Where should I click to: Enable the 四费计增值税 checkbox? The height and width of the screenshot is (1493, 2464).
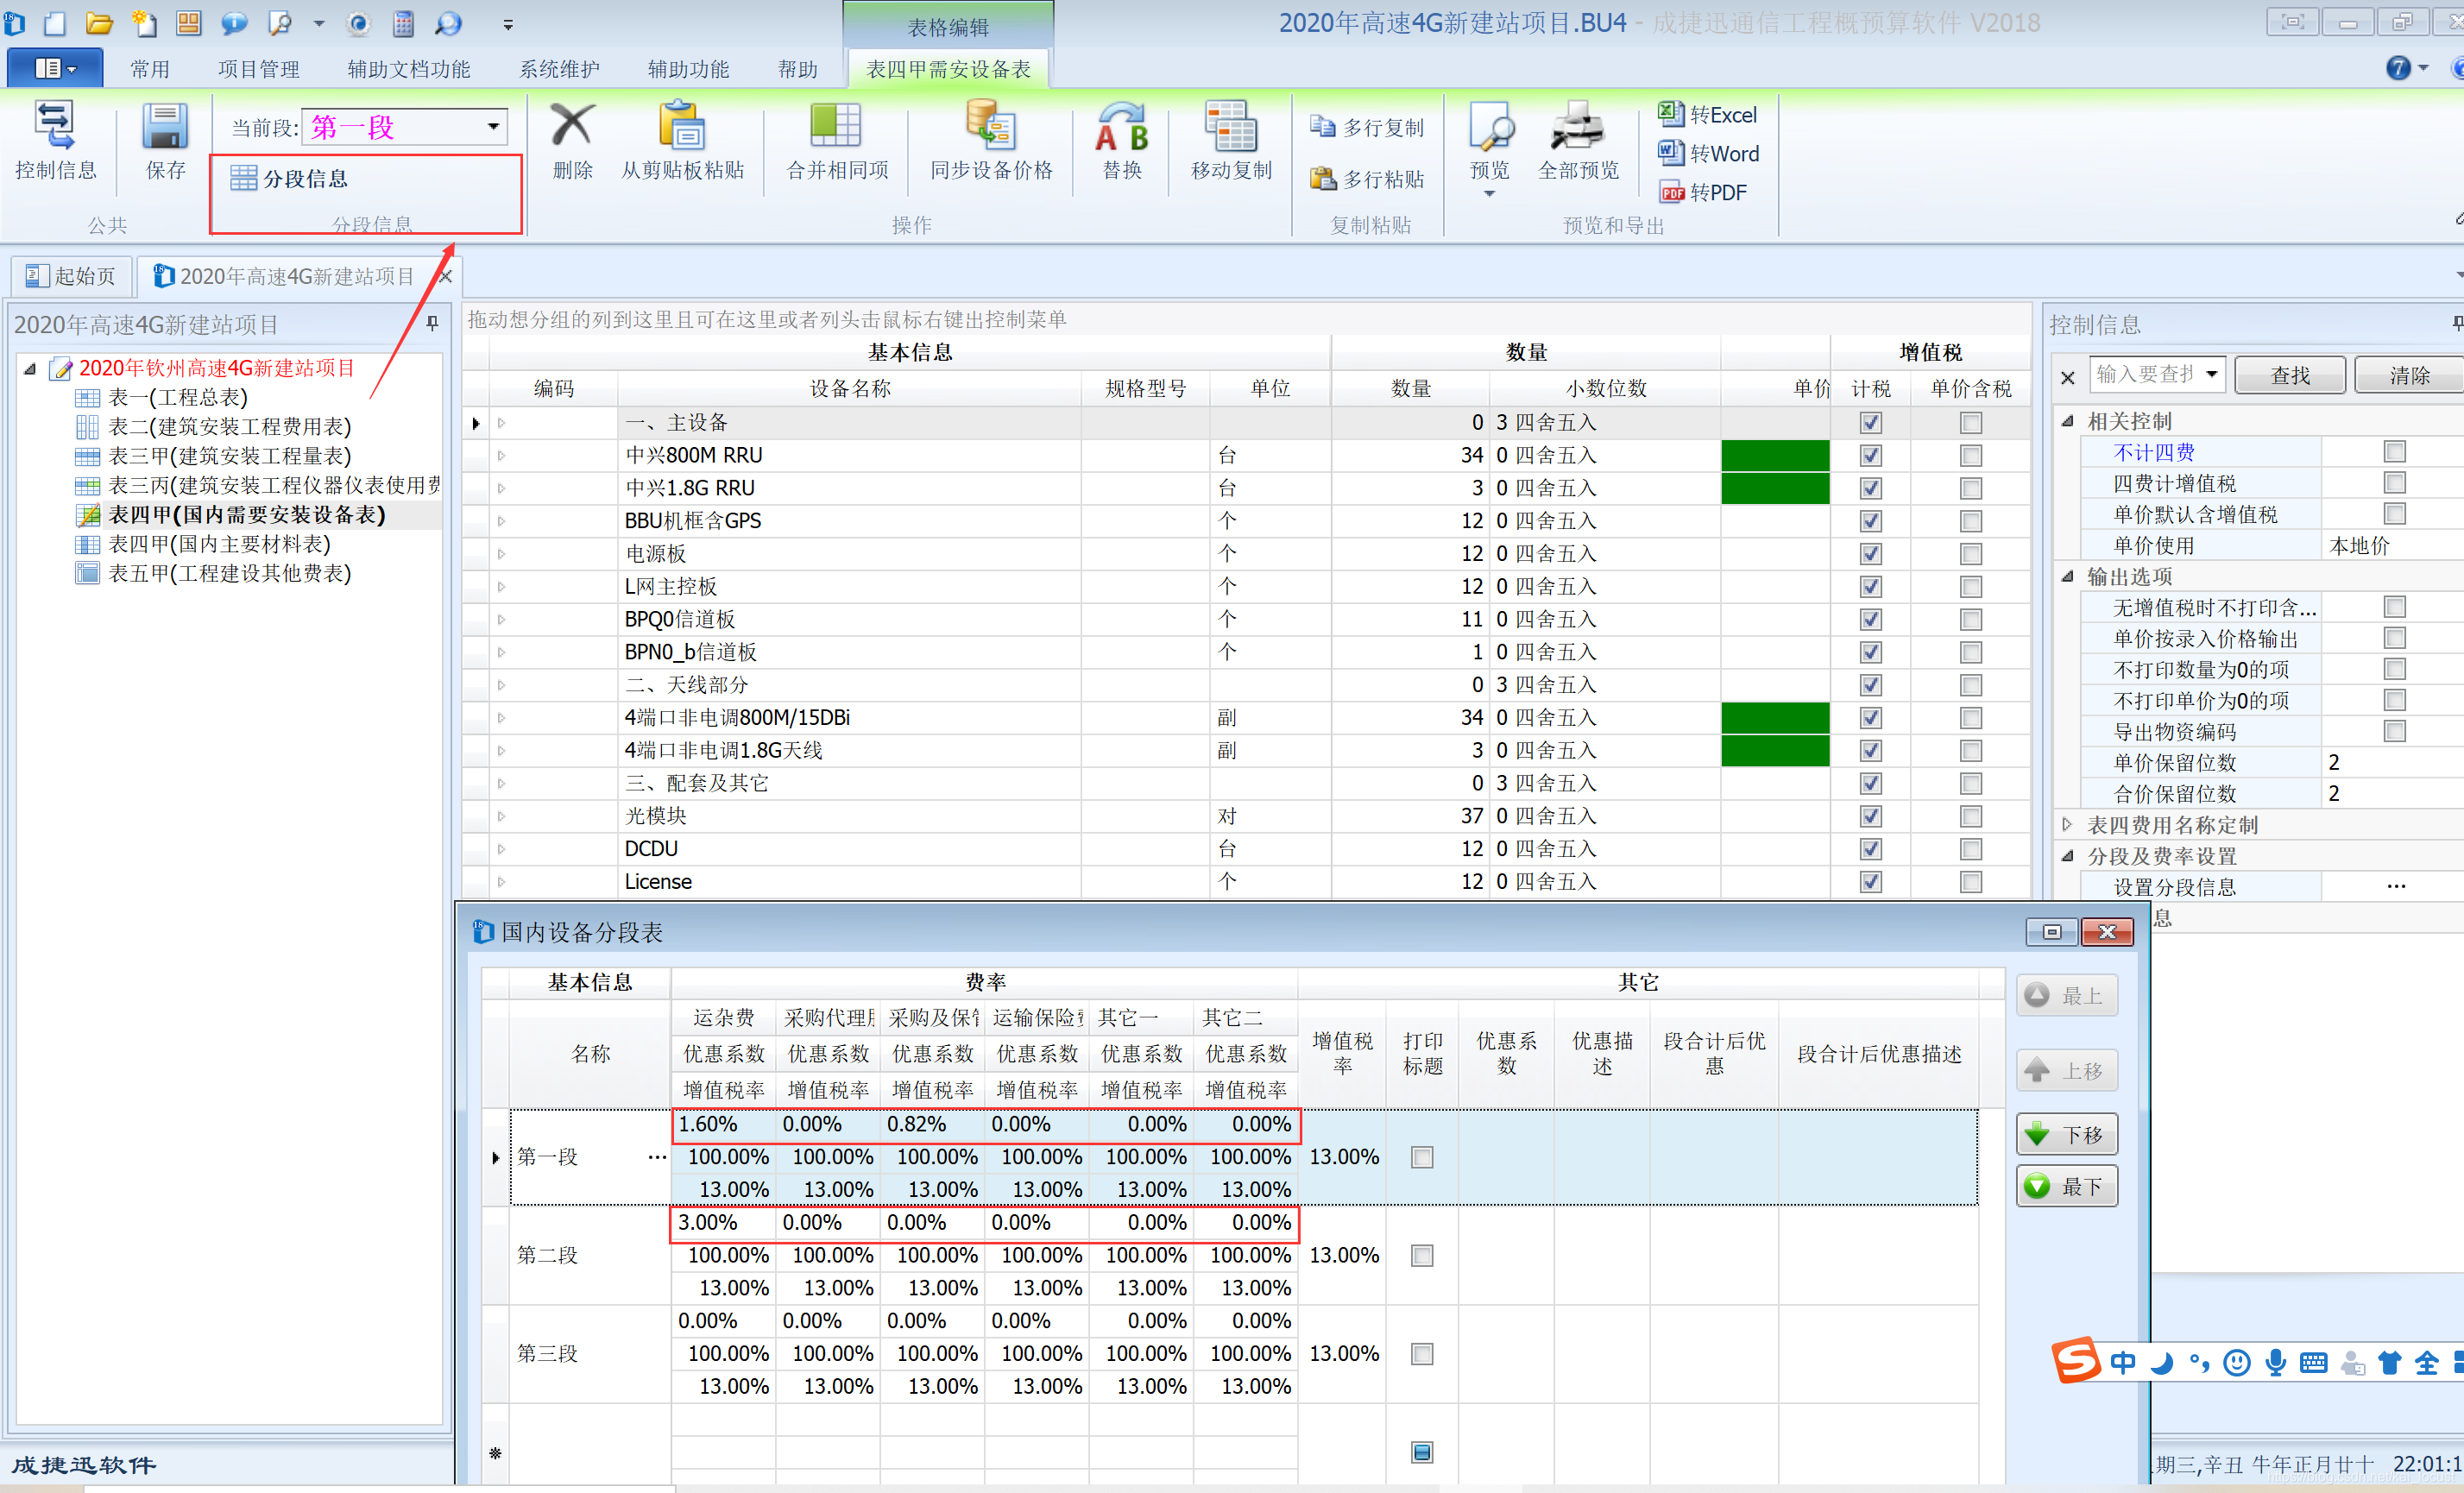(x=2394, y=483)
